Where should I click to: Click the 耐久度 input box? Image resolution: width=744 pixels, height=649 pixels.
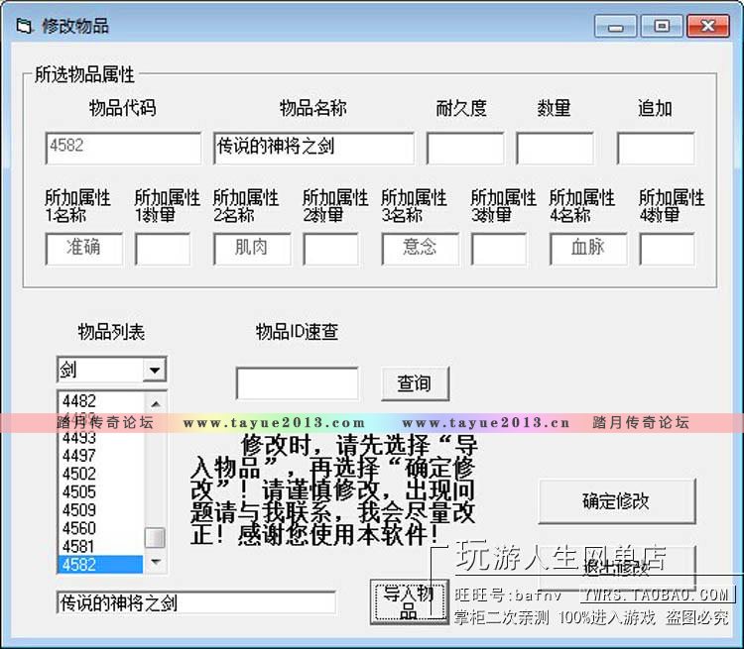coord(465,149)
